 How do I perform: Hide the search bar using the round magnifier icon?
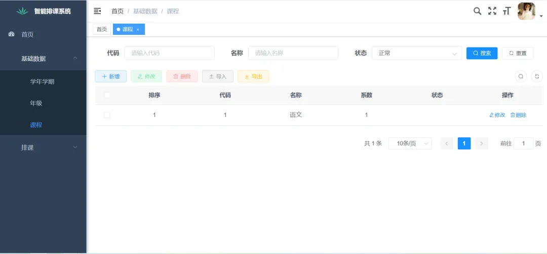[521, 76]
